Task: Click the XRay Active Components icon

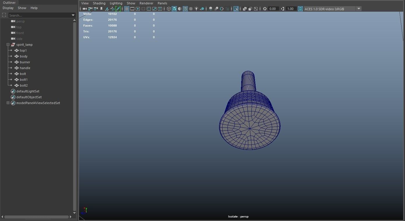Action: coord(250,9)
